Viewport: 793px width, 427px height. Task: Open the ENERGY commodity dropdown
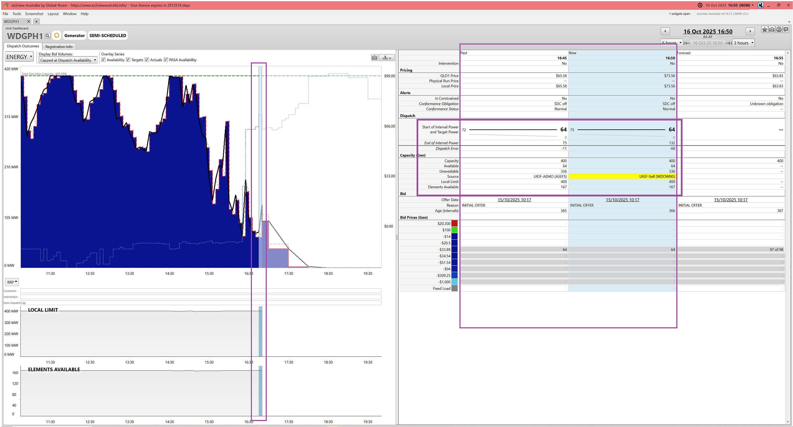tap(19, 57)
